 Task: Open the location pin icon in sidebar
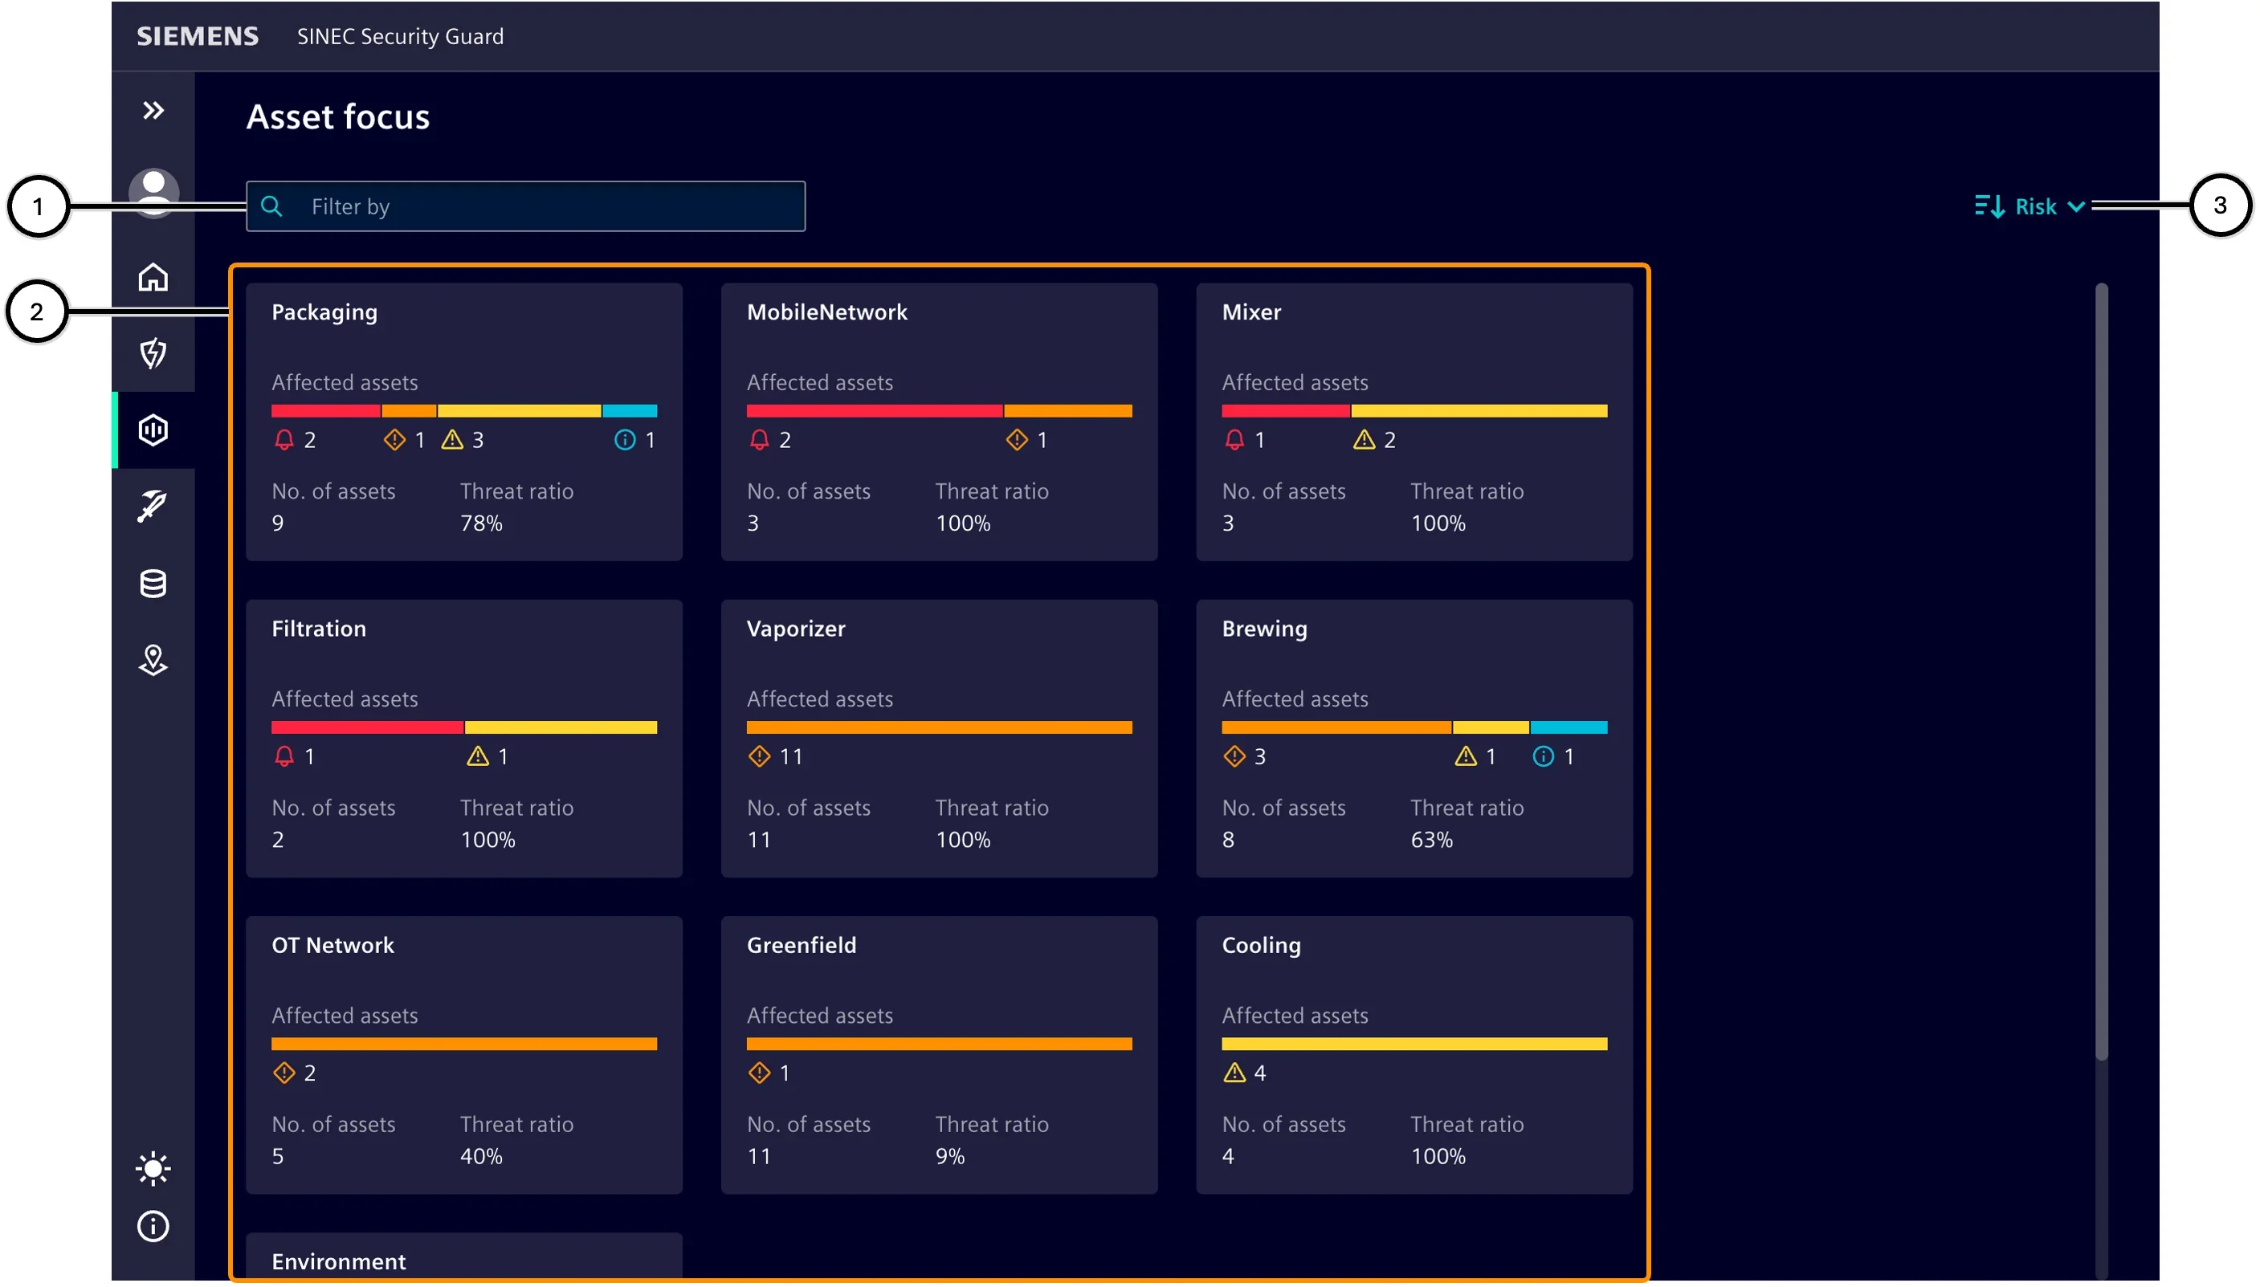(153, 660)
